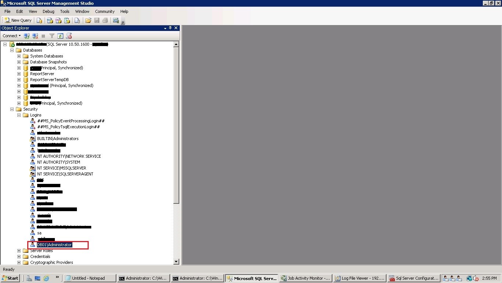
Task: Switch to Log File Viewer taskbar window
Action: (x=360, y=278)
